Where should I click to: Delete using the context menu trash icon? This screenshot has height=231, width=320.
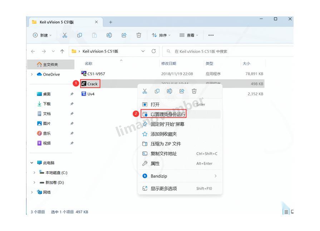coord(194,91)
